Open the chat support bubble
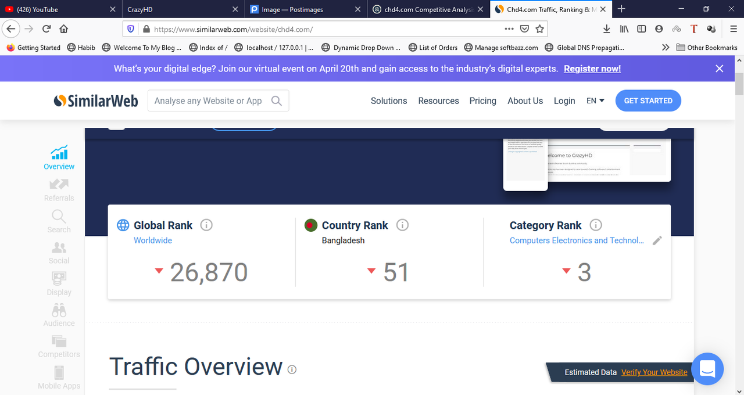 point(707,369)
